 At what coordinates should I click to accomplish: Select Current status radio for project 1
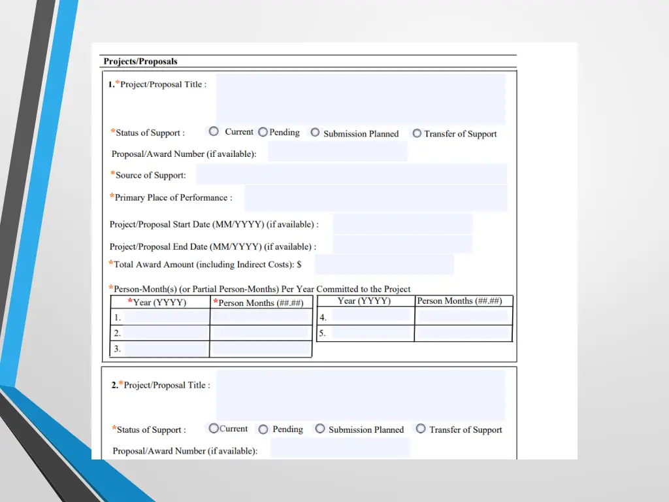[214, 131]
